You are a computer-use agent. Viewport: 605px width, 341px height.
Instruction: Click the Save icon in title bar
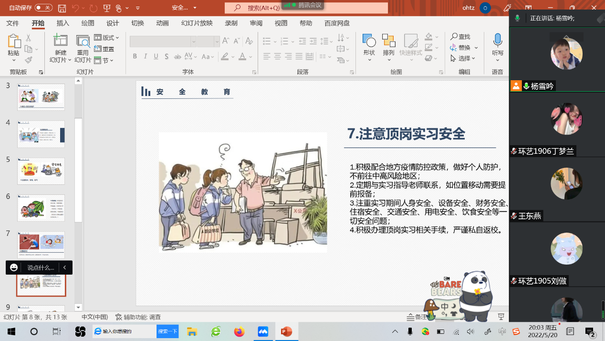pos(62,8)
